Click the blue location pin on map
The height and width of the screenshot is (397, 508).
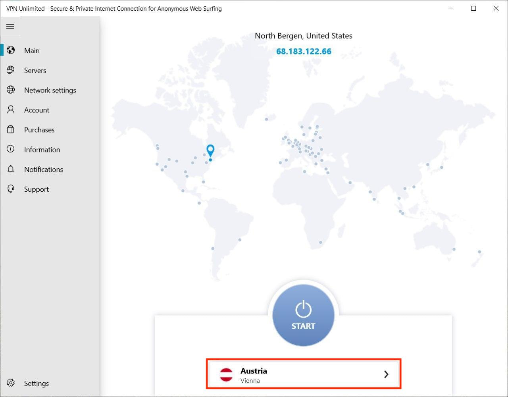210,151
